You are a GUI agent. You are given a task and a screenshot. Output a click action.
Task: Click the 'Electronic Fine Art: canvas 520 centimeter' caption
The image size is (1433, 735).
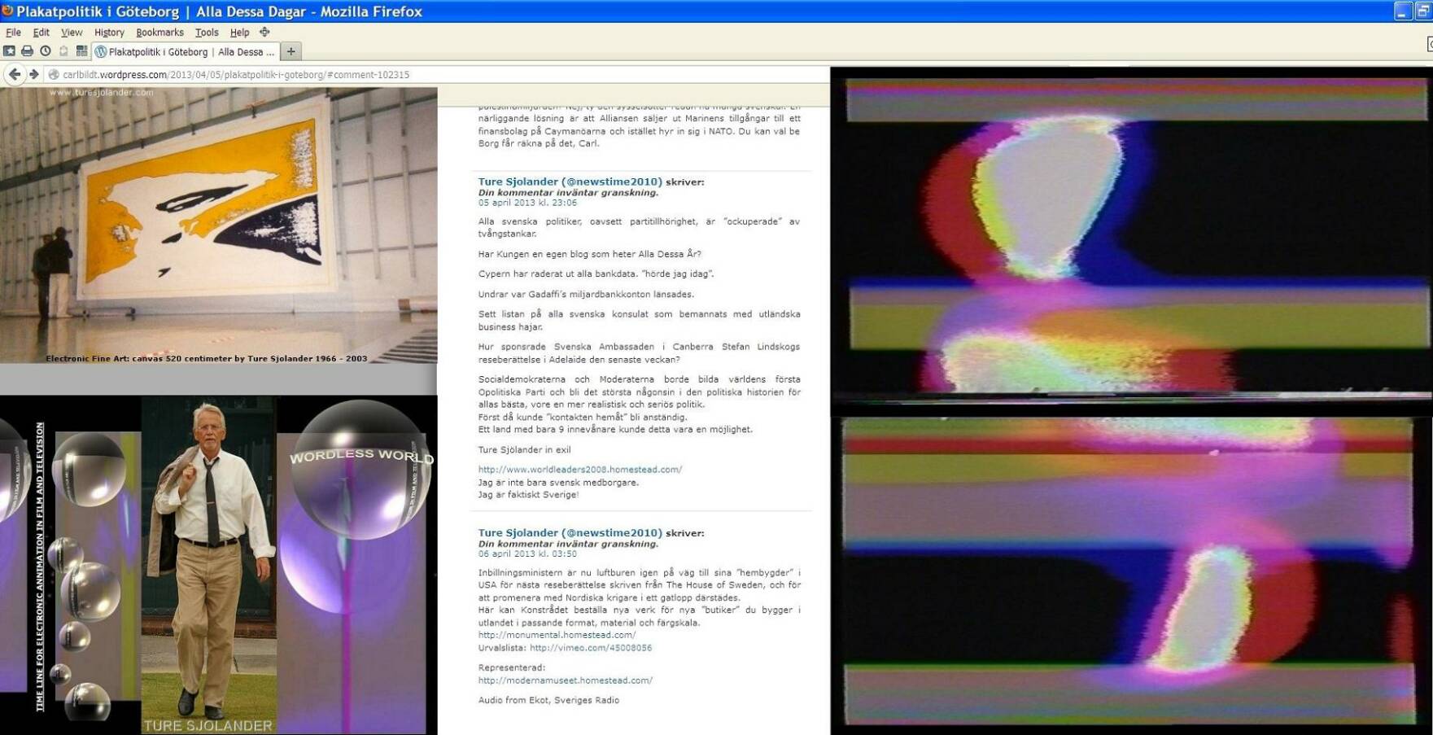tap(207, 358)
